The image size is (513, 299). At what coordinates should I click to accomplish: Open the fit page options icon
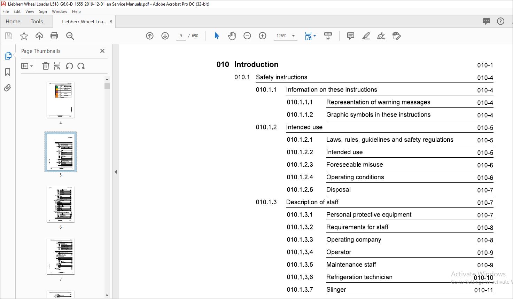(310, 36)
